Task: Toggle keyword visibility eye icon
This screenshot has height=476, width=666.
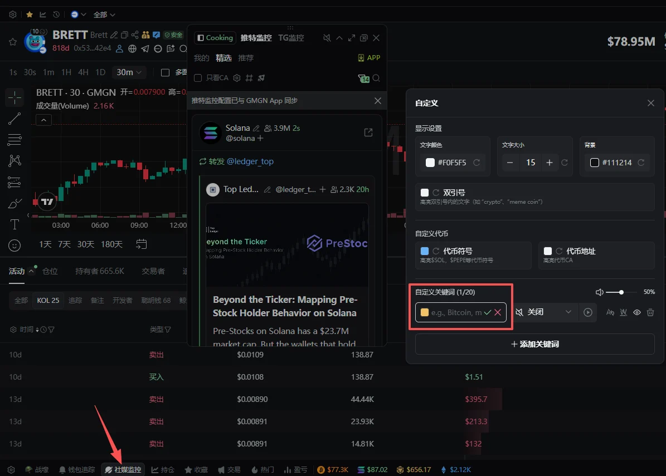Action: [637, 312]
